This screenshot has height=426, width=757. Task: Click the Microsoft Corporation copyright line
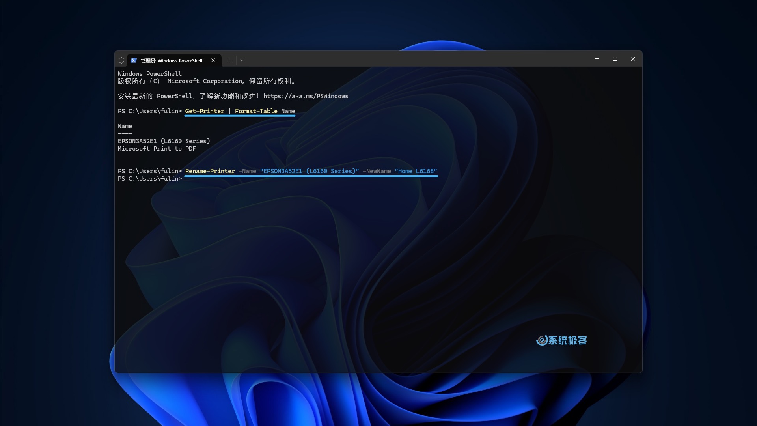click(x=207, y=81)
